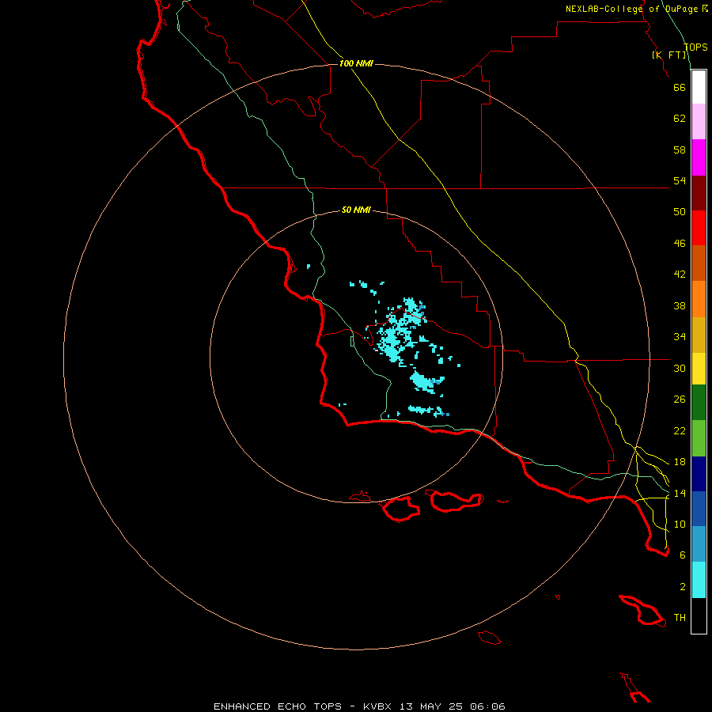Pick the light blue legend color segment

[699, 544]
